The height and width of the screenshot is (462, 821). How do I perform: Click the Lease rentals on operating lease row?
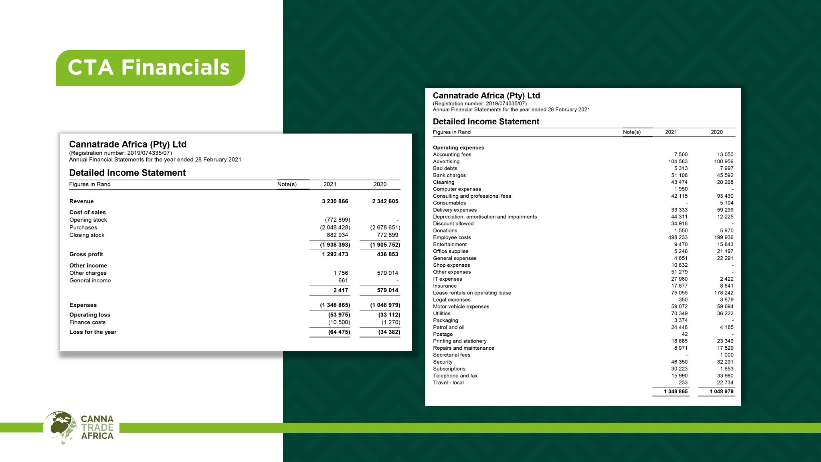coord(472,293)
